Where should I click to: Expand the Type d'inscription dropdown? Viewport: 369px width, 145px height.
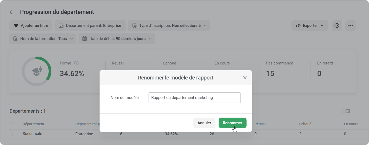169,26
